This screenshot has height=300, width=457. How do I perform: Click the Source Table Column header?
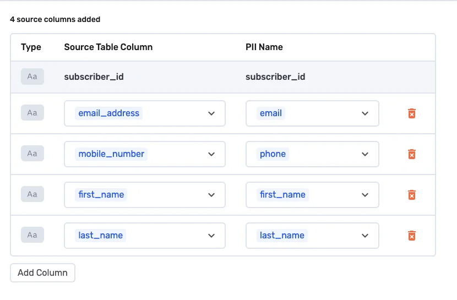click(108, 47)
